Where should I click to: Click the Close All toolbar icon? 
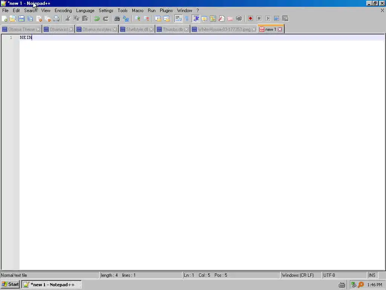(47, 19)
